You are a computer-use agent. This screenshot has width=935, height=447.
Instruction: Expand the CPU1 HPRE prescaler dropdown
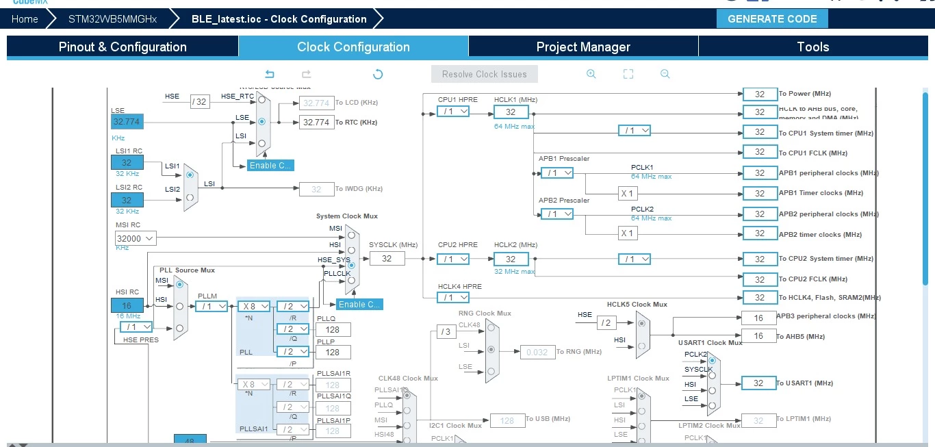453,111
